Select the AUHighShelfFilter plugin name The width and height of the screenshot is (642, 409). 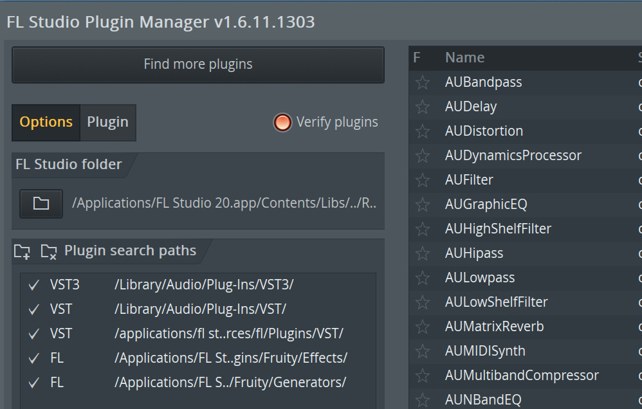499,229
